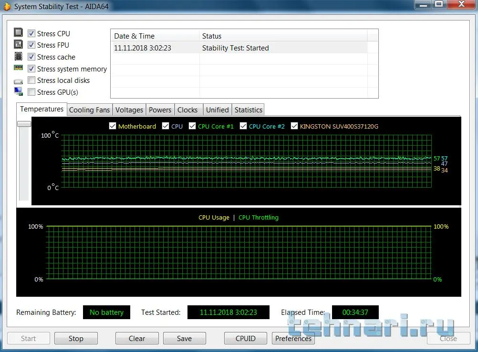This screenshot has height=352, width=478.
Task: Toggle KINGSTON SUV400S37120G temperature checkbox
Action: click(294, 126)
